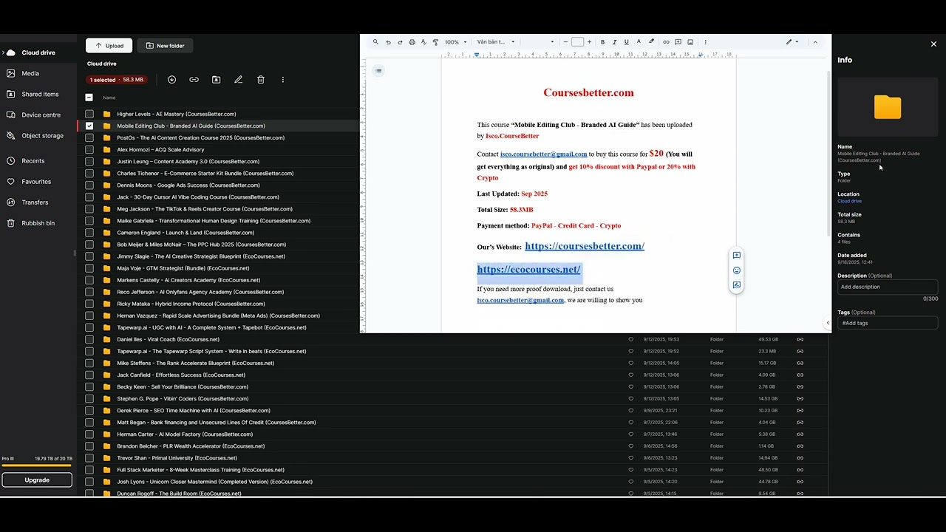Click the print icon in the document toolbar

412,42
